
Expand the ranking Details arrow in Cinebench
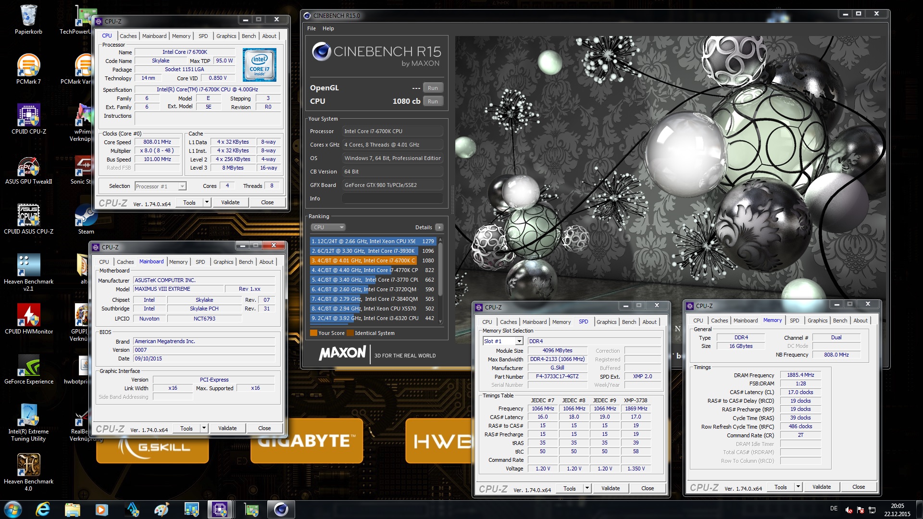pos(439,227)
